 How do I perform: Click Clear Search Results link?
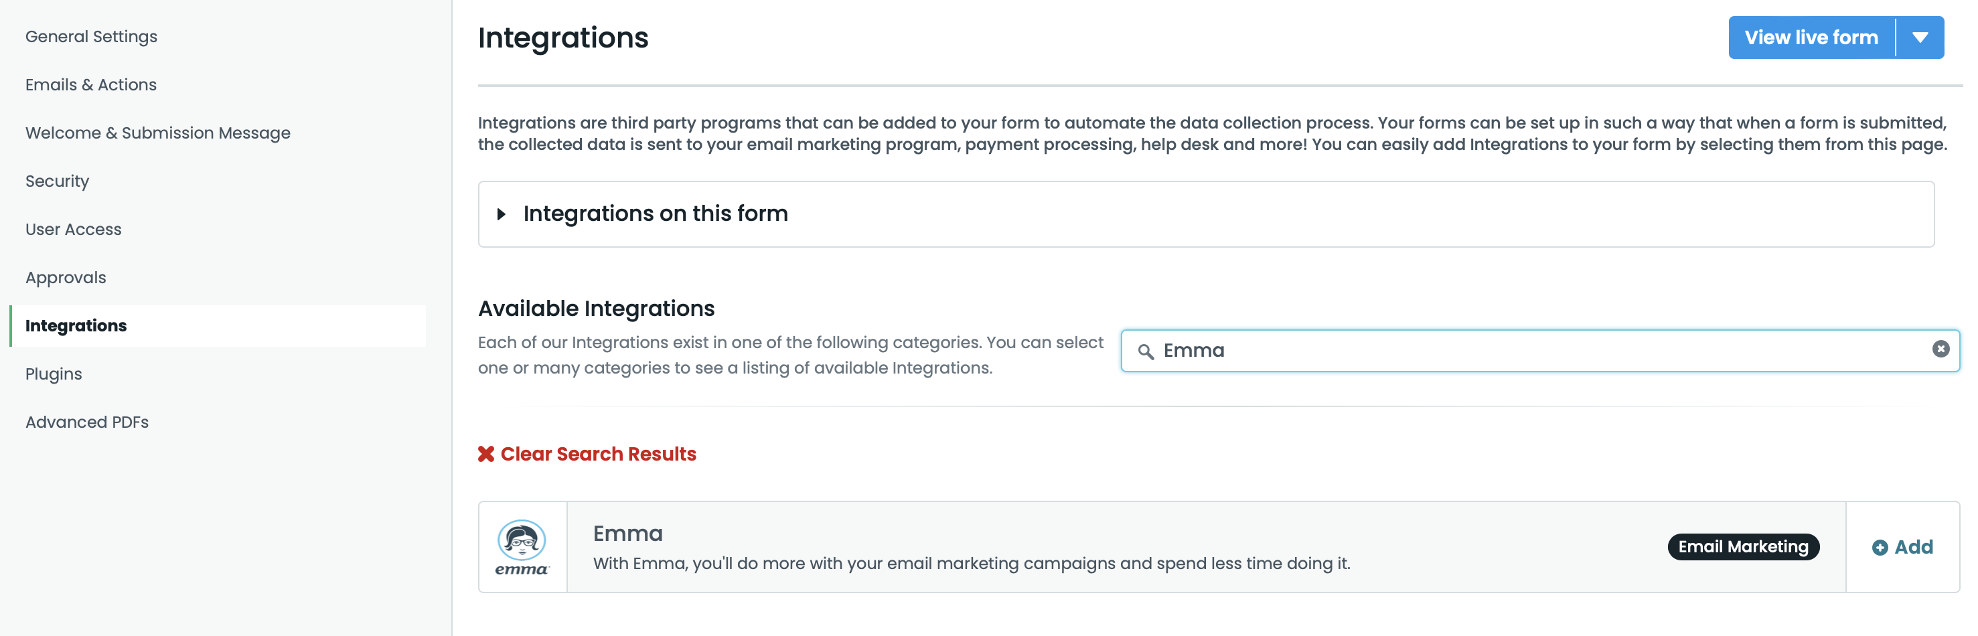[x=598, y=454]
